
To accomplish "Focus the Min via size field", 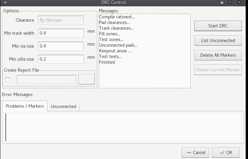I will 61,46.
